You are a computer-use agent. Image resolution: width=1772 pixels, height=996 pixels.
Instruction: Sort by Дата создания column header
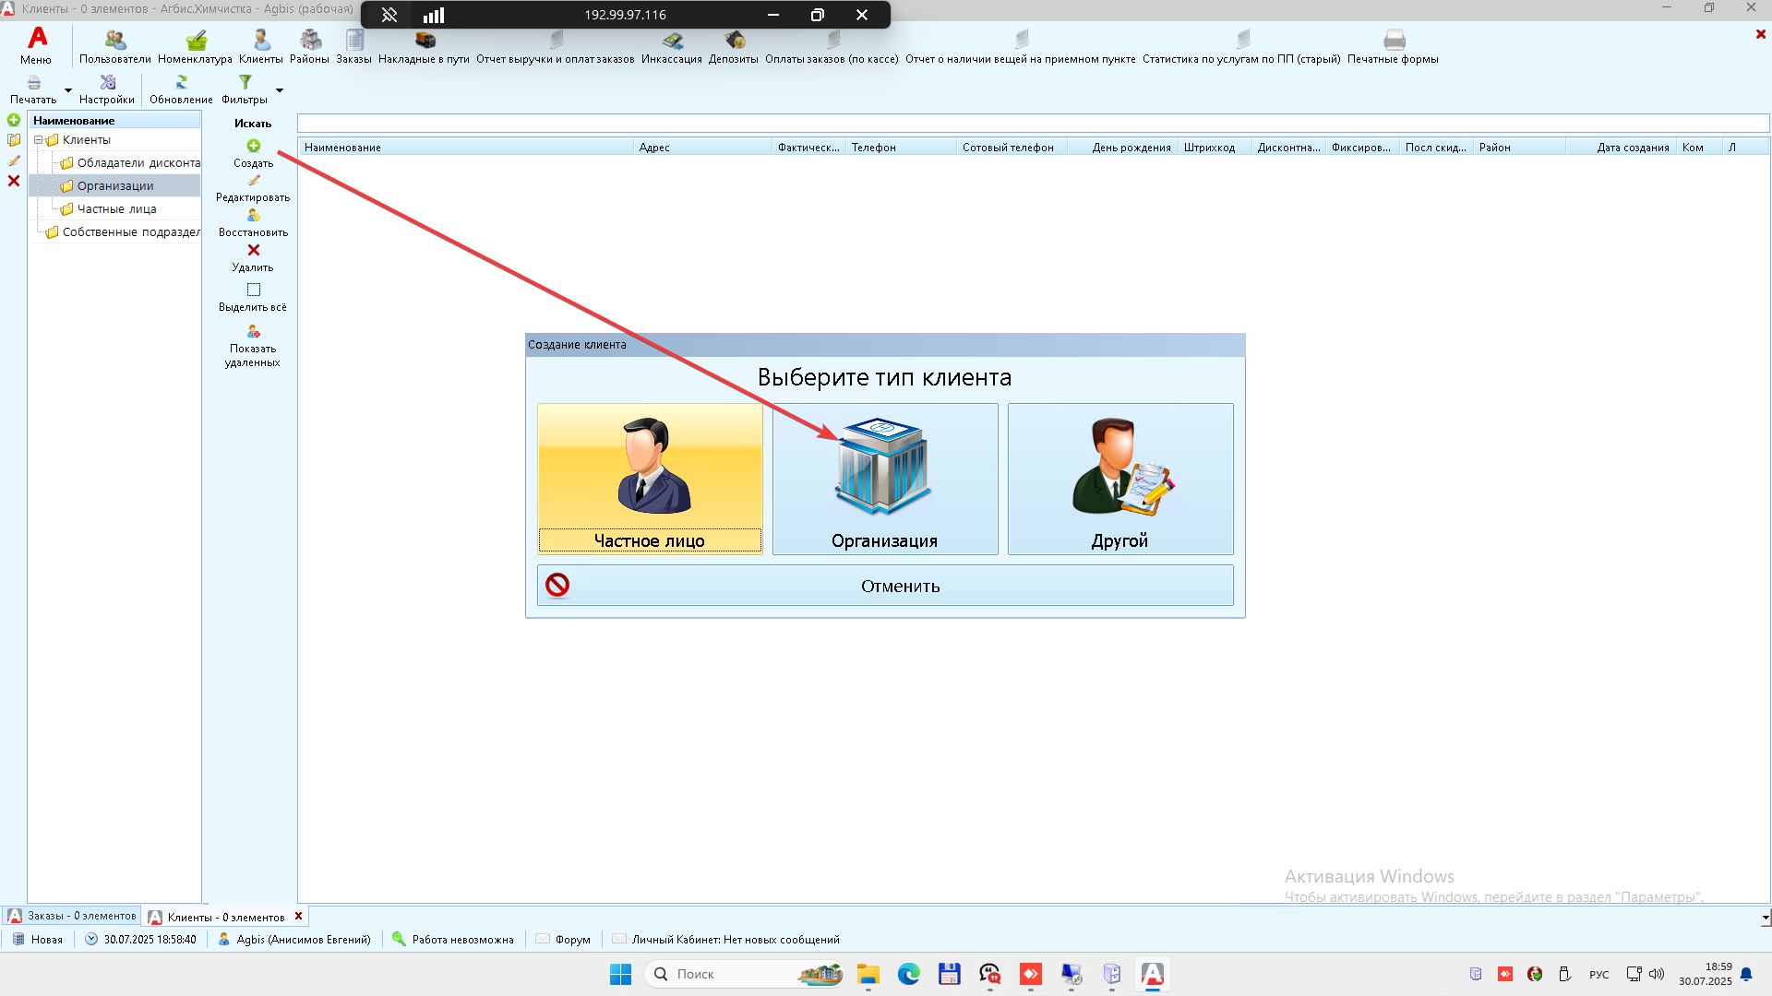pos(1621,148)
